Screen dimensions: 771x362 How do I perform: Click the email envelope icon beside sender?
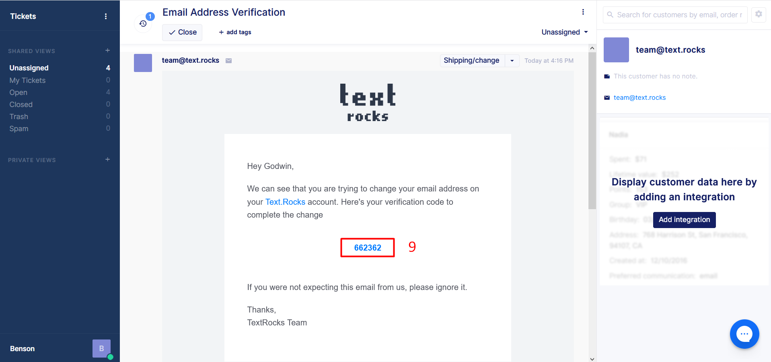coord(229,61)
